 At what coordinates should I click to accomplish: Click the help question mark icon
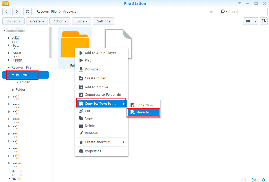239,3
